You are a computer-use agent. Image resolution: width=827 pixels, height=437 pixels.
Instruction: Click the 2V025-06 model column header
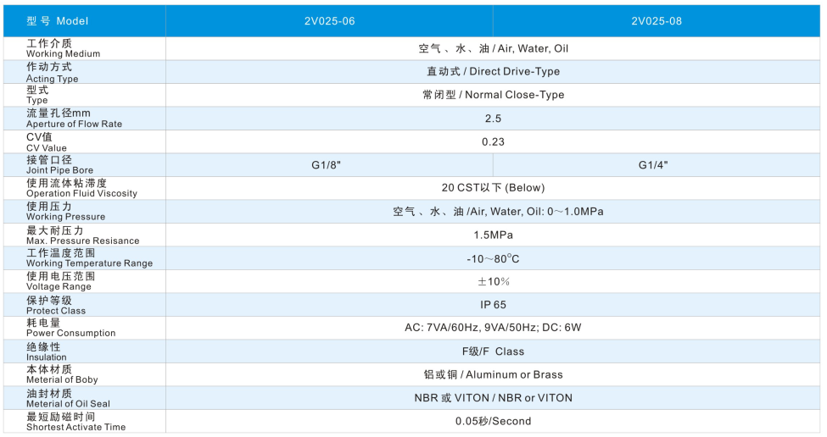click(329, 21)
